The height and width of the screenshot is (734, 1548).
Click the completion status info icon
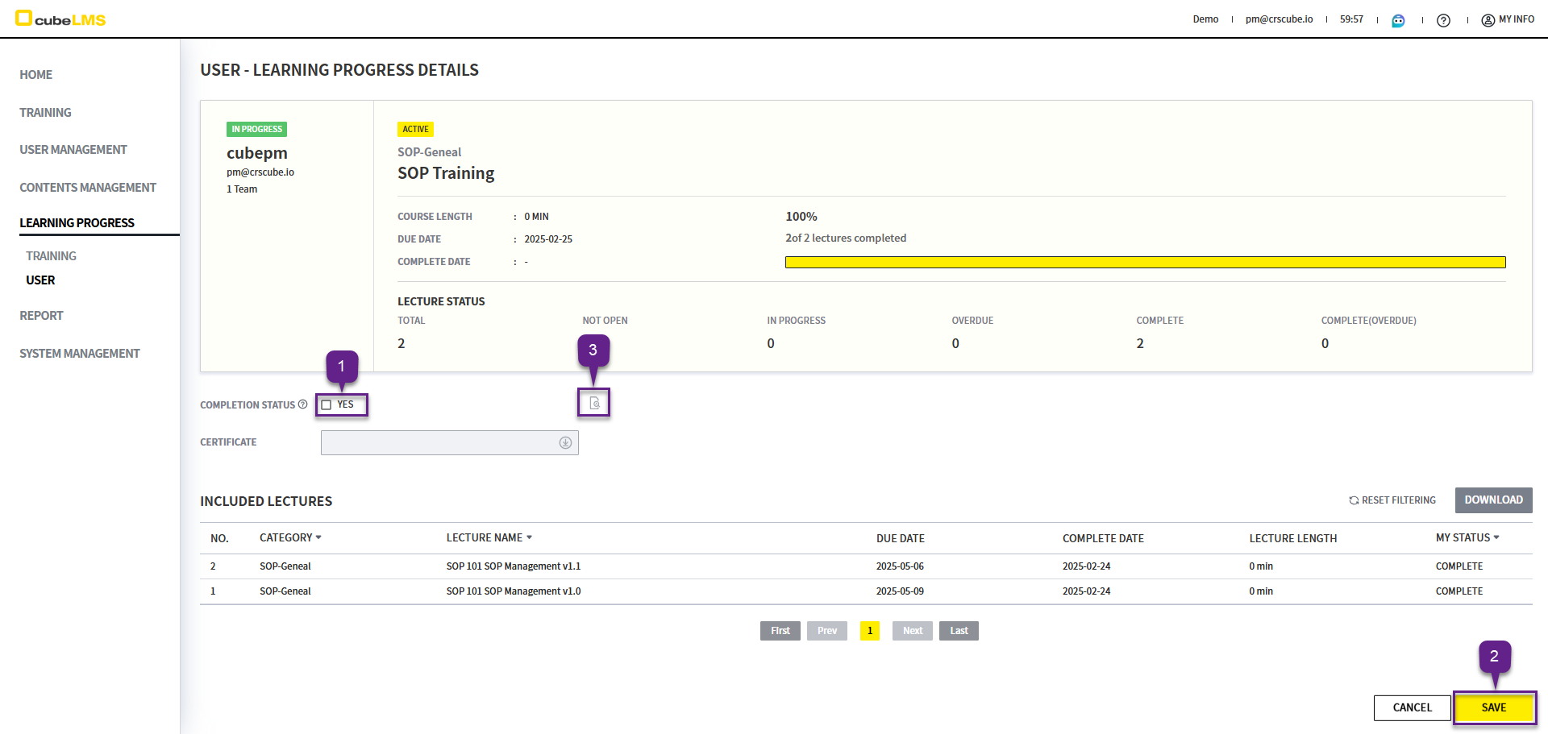(x=302, y=404)
